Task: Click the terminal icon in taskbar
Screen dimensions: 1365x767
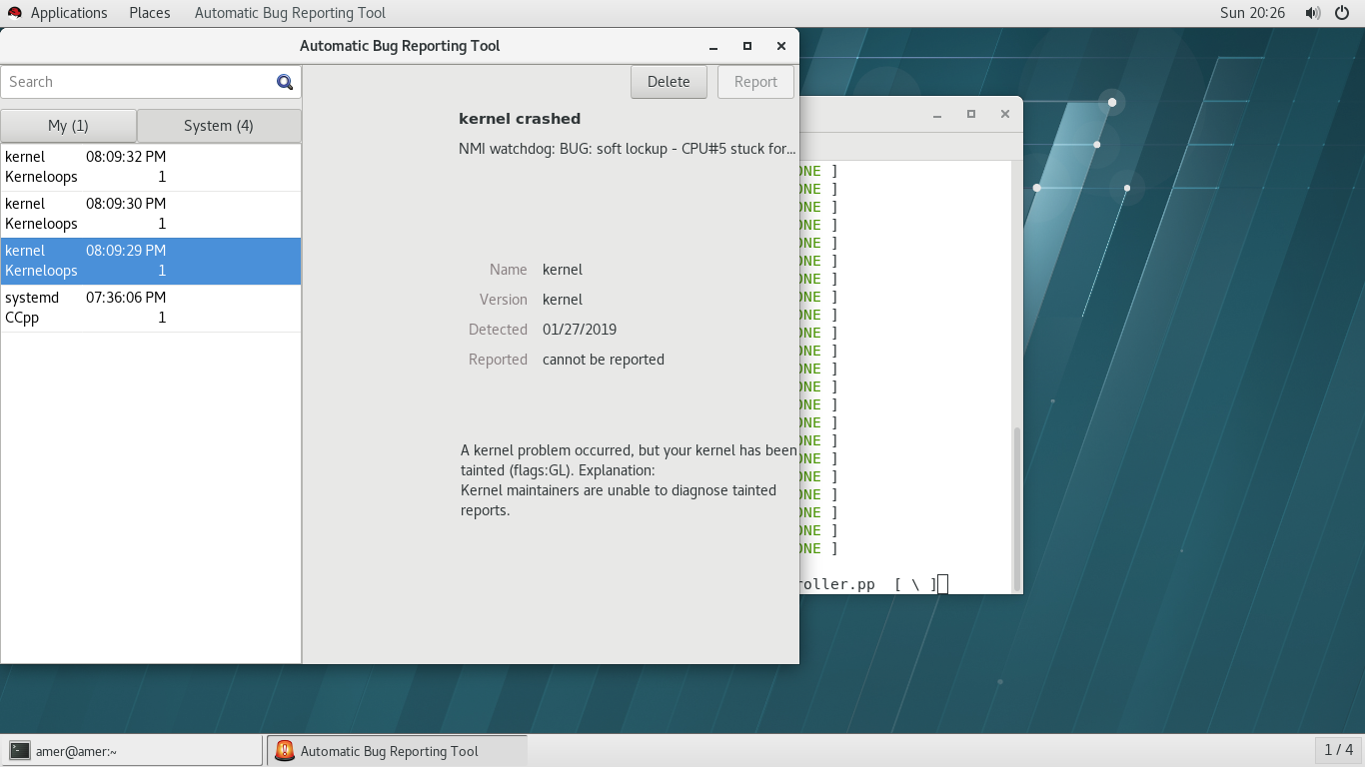Action: tap(19, 751)
